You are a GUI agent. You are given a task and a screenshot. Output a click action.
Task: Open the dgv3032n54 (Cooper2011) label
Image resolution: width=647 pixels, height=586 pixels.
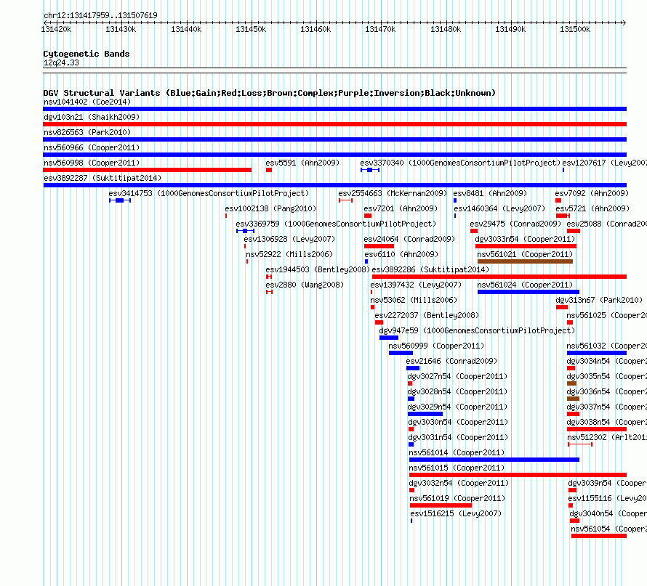[x=459, y=483]
